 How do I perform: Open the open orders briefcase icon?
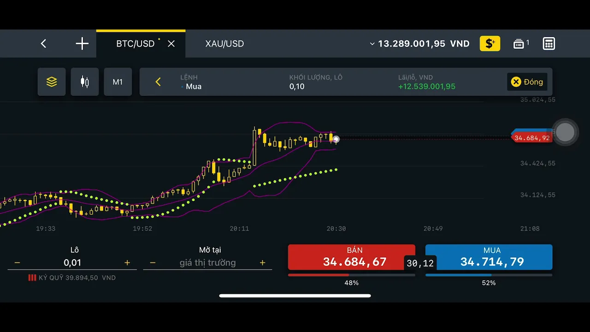pos(519,44)
